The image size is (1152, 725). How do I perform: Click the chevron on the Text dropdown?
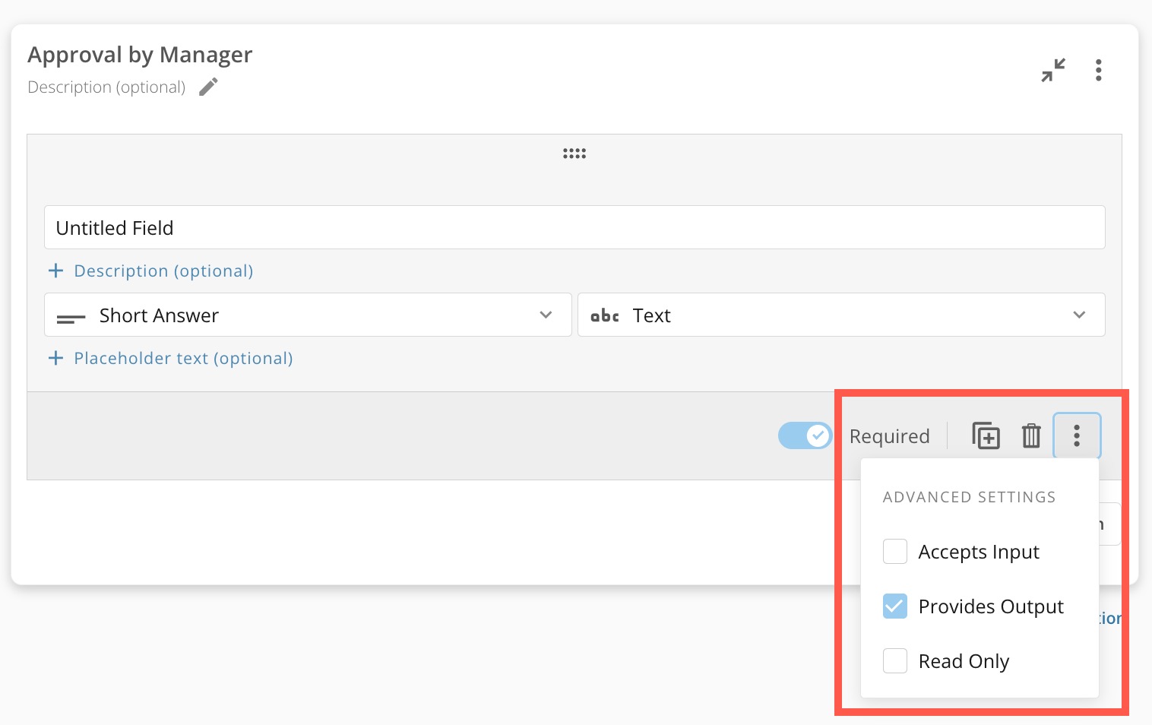click(1079, 315)
